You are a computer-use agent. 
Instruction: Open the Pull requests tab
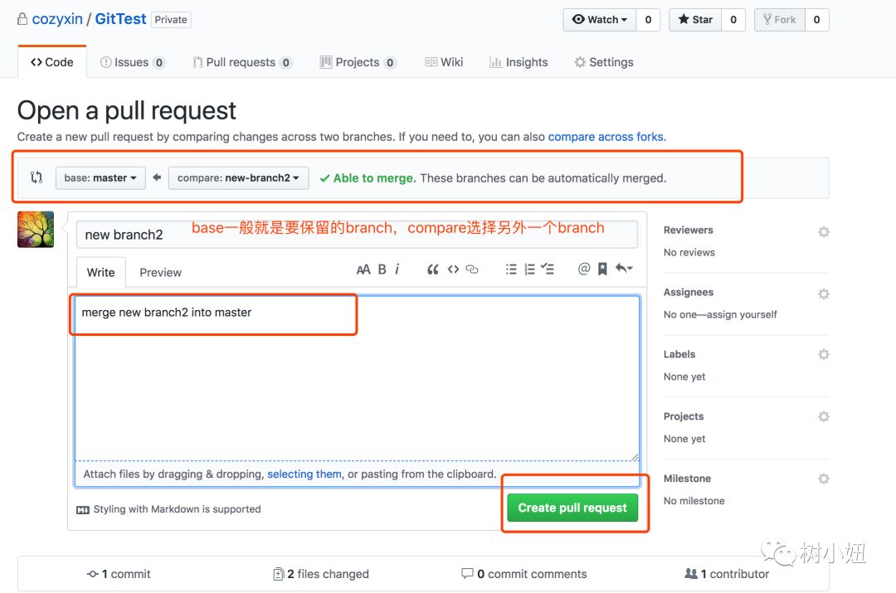tap(242, 62)
